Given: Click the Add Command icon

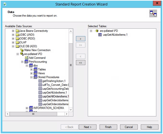Looking at the screenshot, I should 26,58.
